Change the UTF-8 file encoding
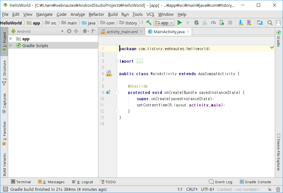The image size is (283, 193). click(x=208, y=189)
